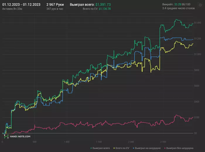205x152 pixels.
Task: Click 'Выиграл без шоудауна' legend label
Action: click(x=180, y=148)
